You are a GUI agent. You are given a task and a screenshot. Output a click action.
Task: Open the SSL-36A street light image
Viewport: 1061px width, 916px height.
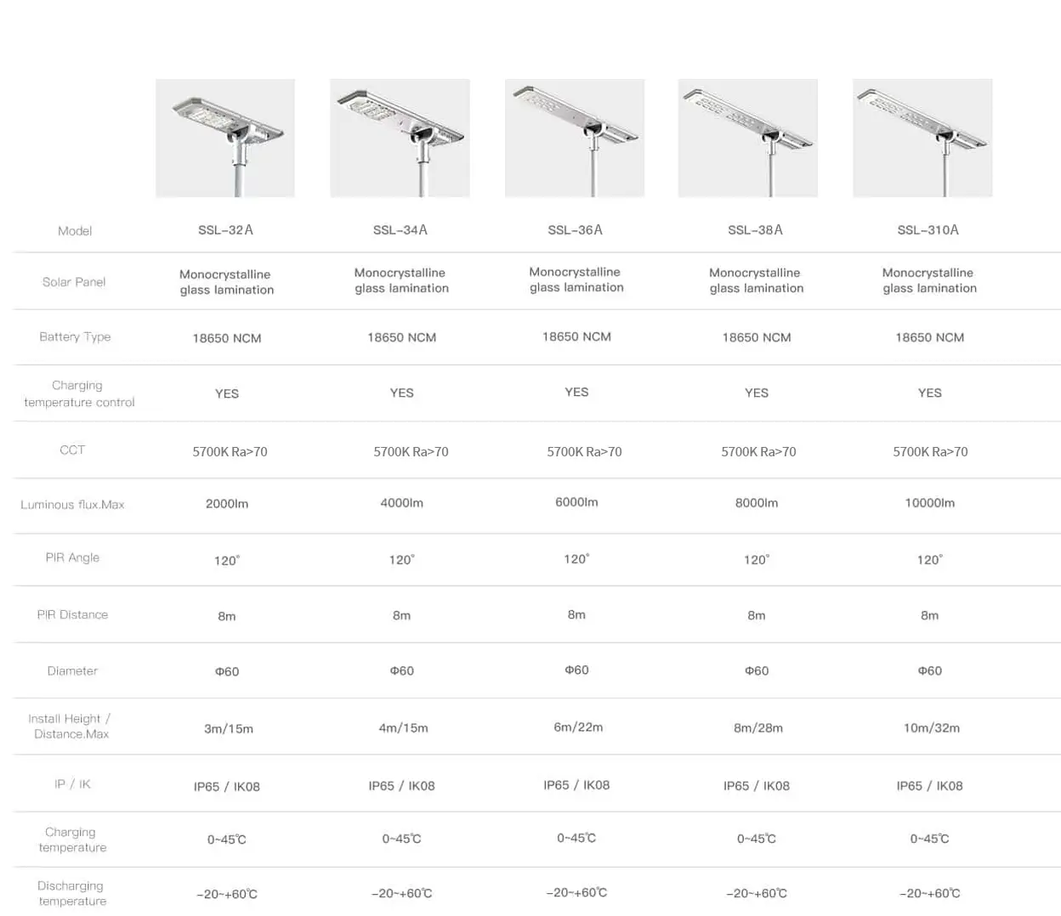point(575,139)
